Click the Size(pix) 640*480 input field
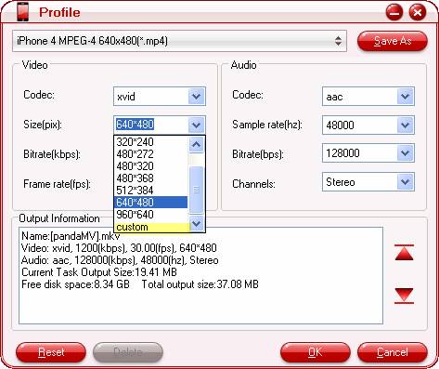 (x=151, y=125)
